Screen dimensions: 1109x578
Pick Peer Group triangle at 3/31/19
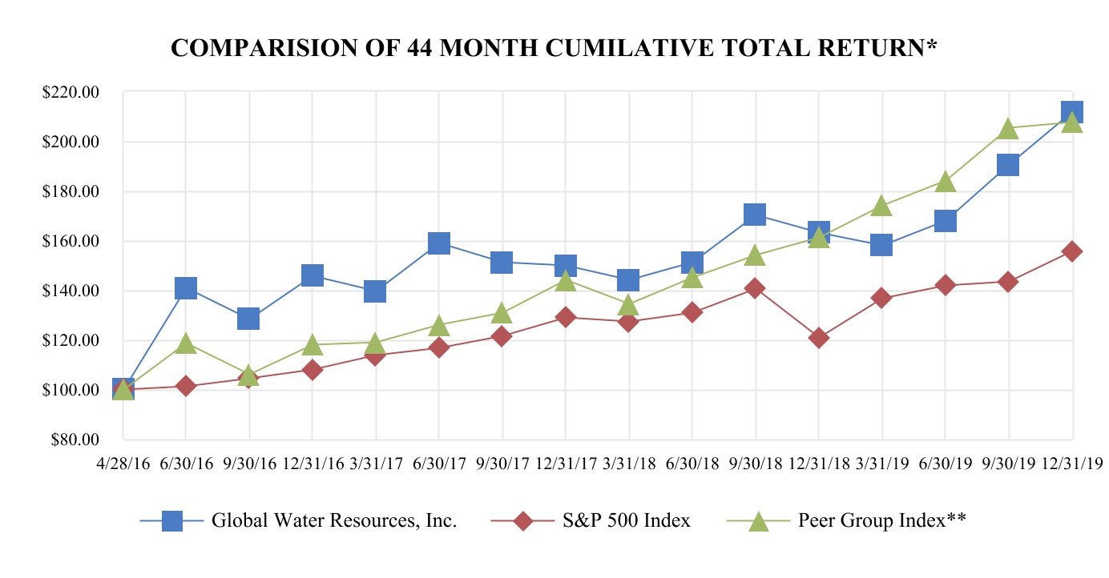click(x=881, y=206)
